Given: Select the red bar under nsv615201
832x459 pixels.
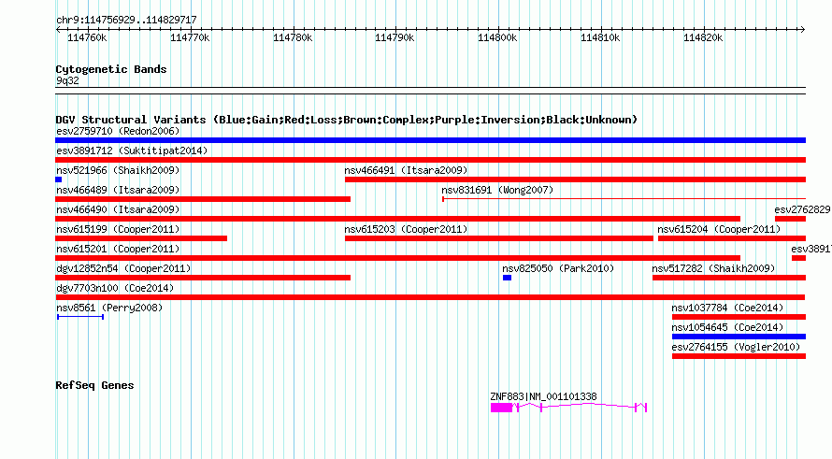Looking at the screenshot, I should [398, 258].
